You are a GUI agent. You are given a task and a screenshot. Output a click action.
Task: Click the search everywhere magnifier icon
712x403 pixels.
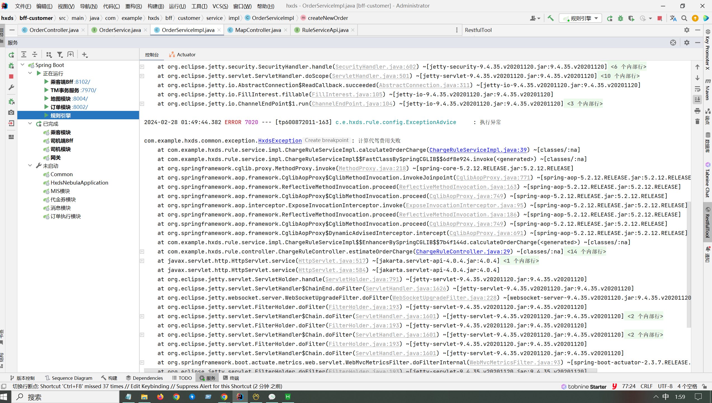click(x=684, y=18)
